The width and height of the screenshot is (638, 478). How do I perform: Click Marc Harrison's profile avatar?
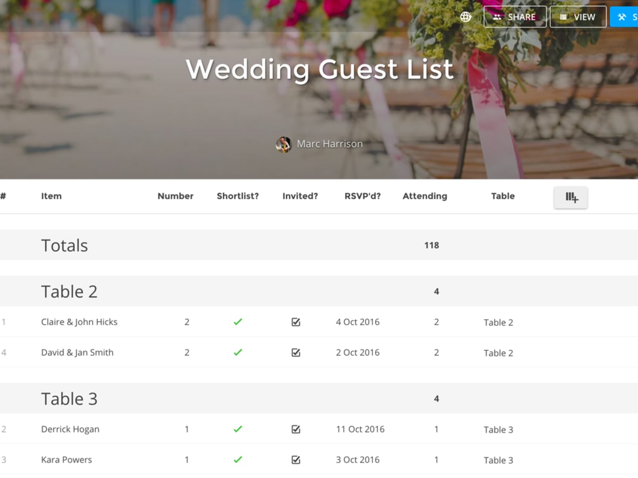coord(284,144)
